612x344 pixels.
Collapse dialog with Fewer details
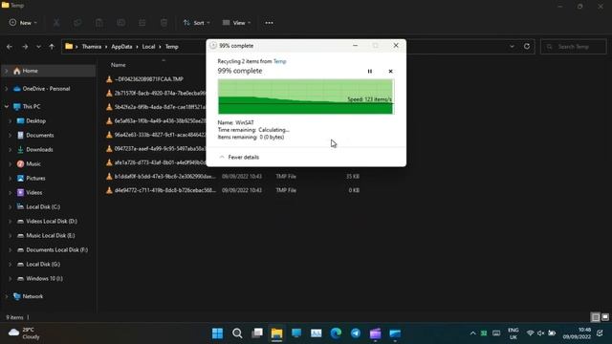tap(239, 157)
